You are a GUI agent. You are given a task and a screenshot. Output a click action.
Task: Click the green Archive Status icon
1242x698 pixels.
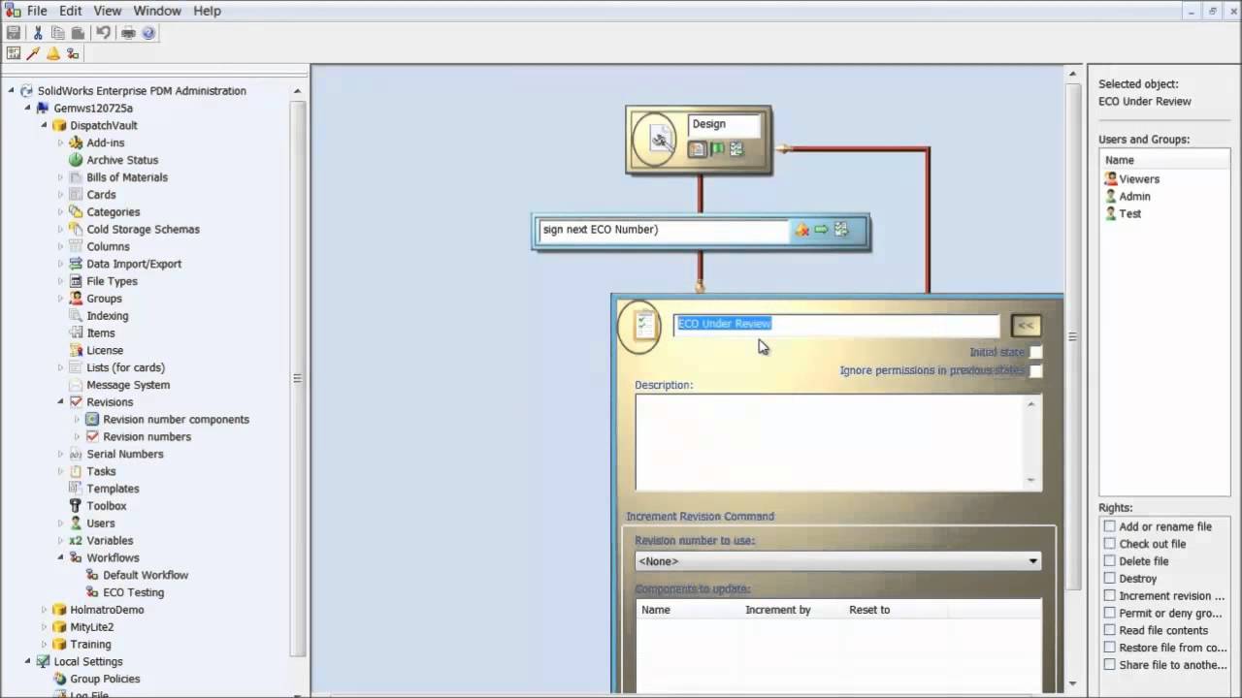coord(77,160)
